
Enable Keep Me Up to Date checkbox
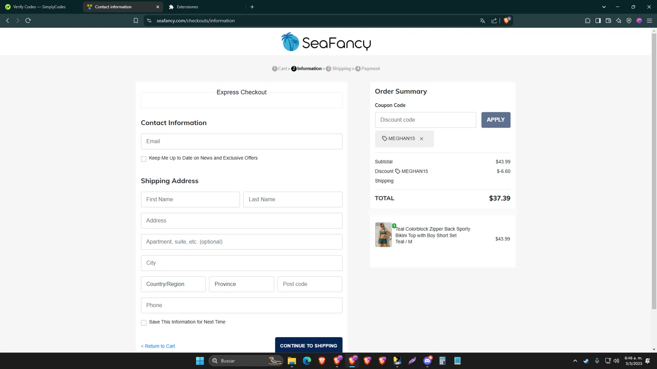click(144, 159)
